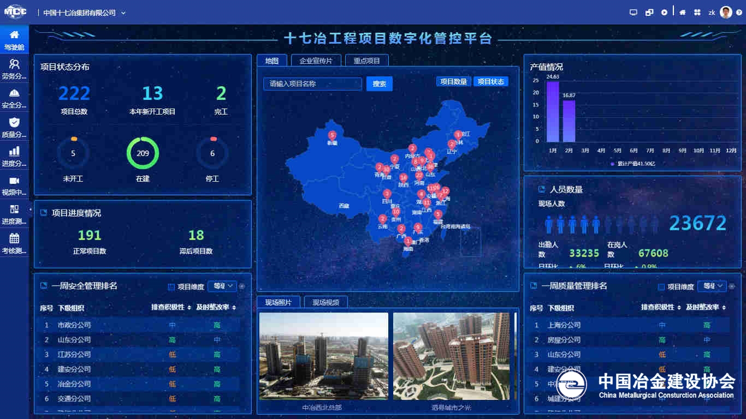Expand the level dropdown in quality ranking panel
This screenshot has width=746, height=419.
click(712, 286)
